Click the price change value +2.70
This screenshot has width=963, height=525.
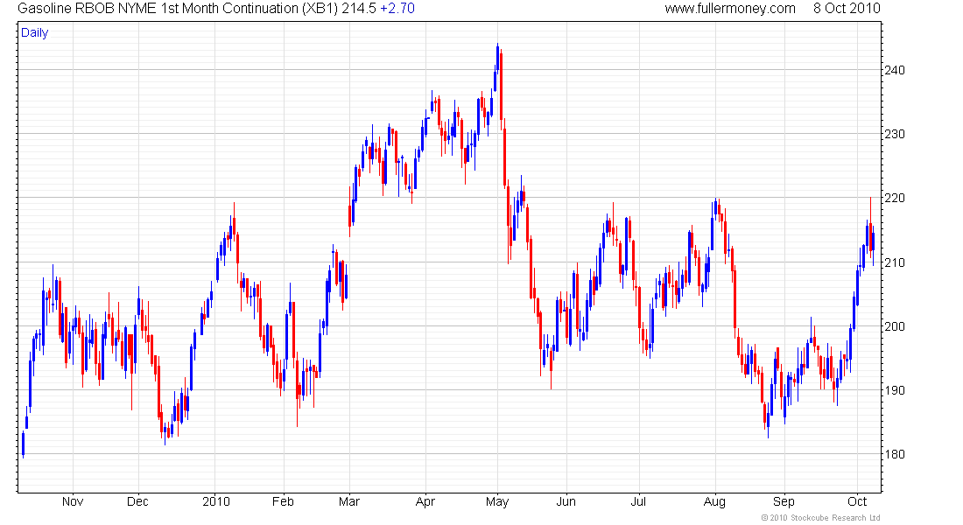coord(397,9)
